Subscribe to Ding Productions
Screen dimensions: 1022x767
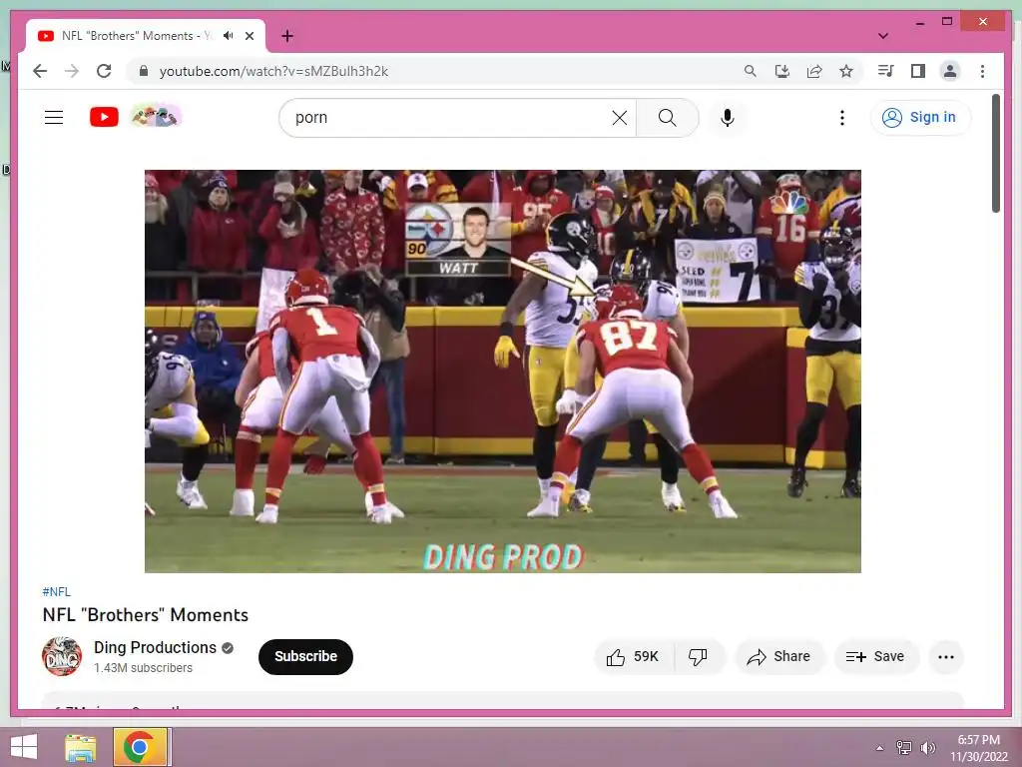pyautogui.click(x=305, y=657)
